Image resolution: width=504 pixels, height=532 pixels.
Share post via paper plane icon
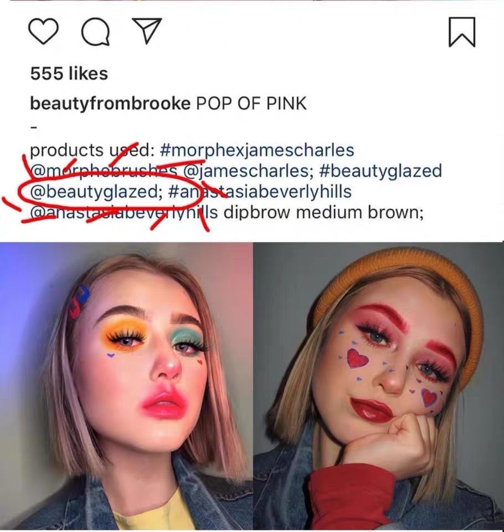[x=146, y=30]
